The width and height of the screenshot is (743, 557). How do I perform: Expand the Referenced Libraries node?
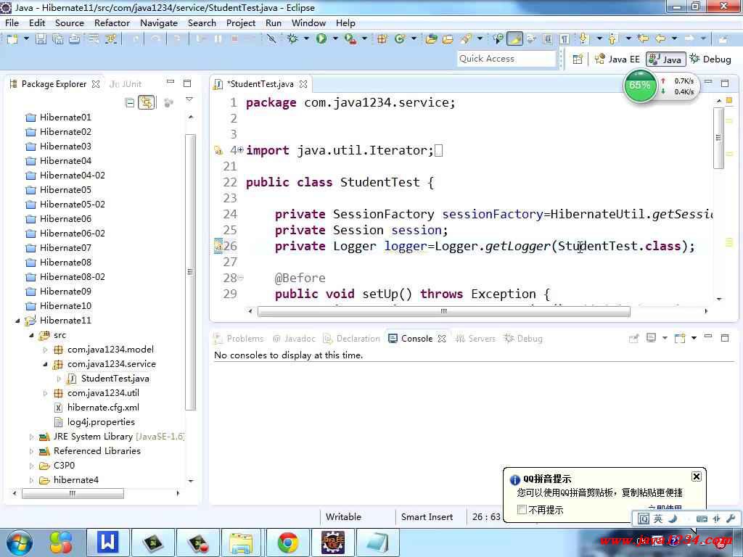point(31,451)
